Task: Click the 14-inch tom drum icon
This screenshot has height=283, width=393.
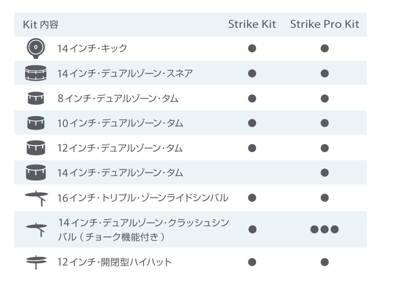Action: [x=36, y=172]
